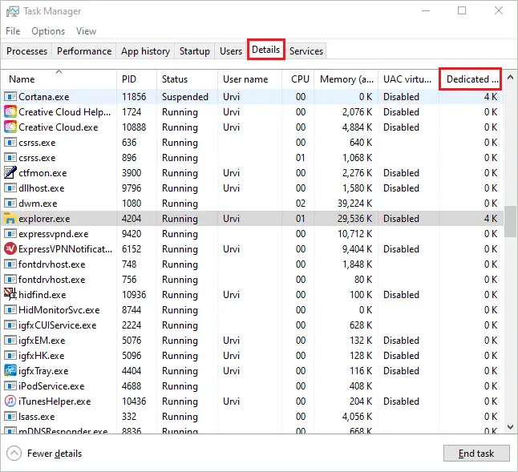
Task: Open the Options menu
Action: (48, 31)
